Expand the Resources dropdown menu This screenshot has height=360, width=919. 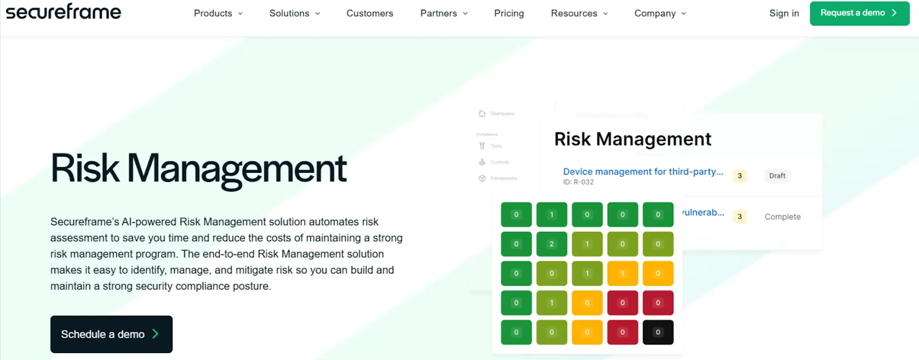click(x=579, y=13)
